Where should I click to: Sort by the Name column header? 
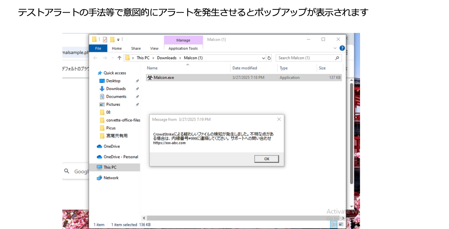[187, 68]
